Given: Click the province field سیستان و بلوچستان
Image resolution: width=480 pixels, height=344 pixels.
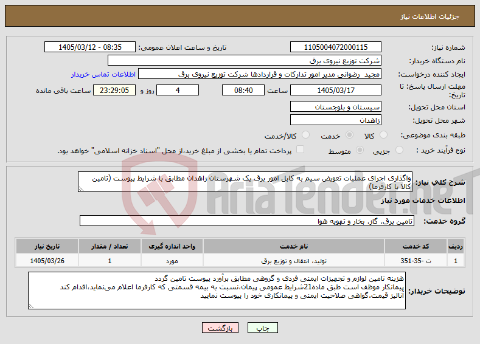Looking at the screenshot, I should [335, 107].
